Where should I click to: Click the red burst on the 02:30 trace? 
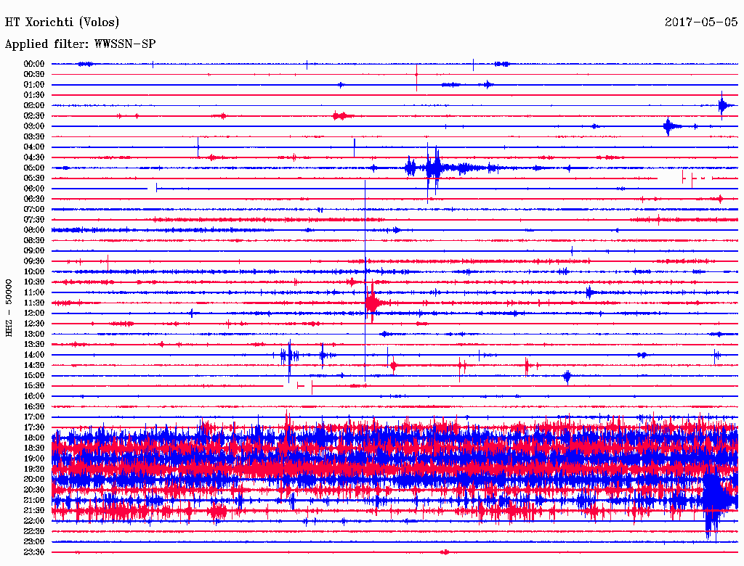[341, 115]
